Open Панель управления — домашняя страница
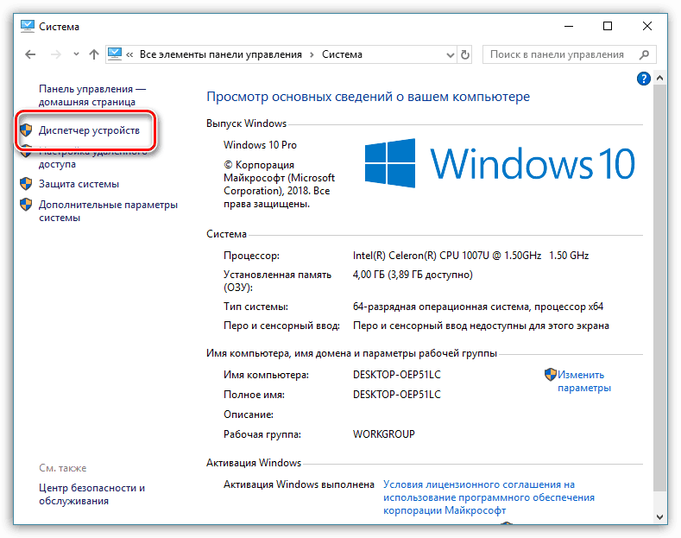The height and width of the screenshot is (538, 681). coord(92,95)
